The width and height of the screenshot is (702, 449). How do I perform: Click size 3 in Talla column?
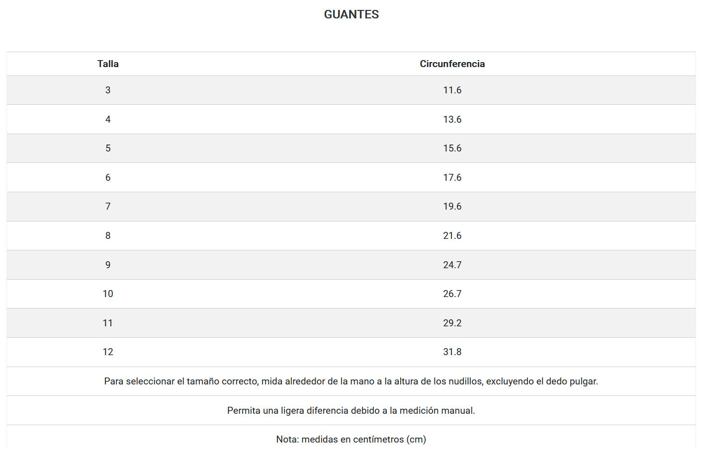tap(108, 90)
